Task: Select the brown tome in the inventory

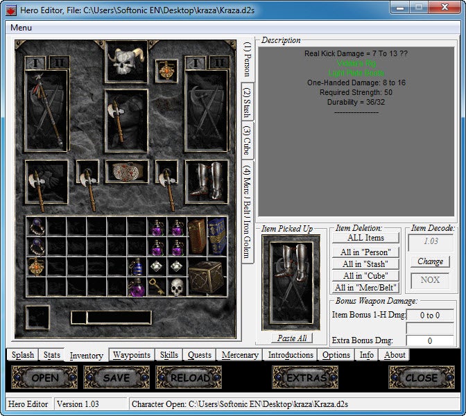Action: [197, 236]
